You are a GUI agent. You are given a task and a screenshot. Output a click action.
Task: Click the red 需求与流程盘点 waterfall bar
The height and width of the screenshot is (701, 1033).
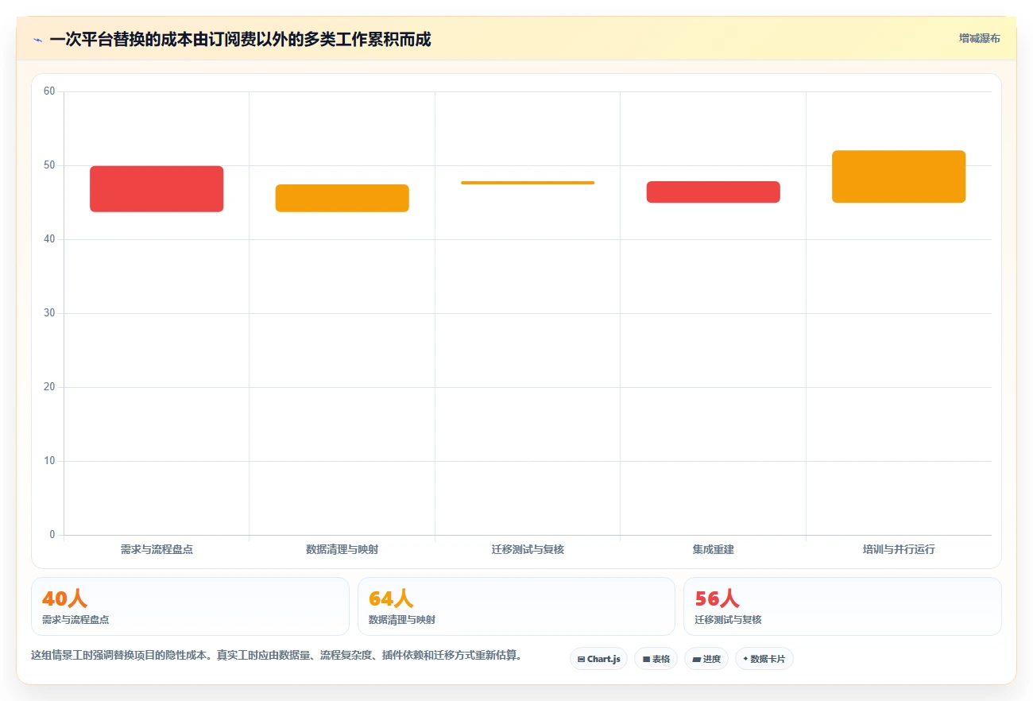coord(157,189)
